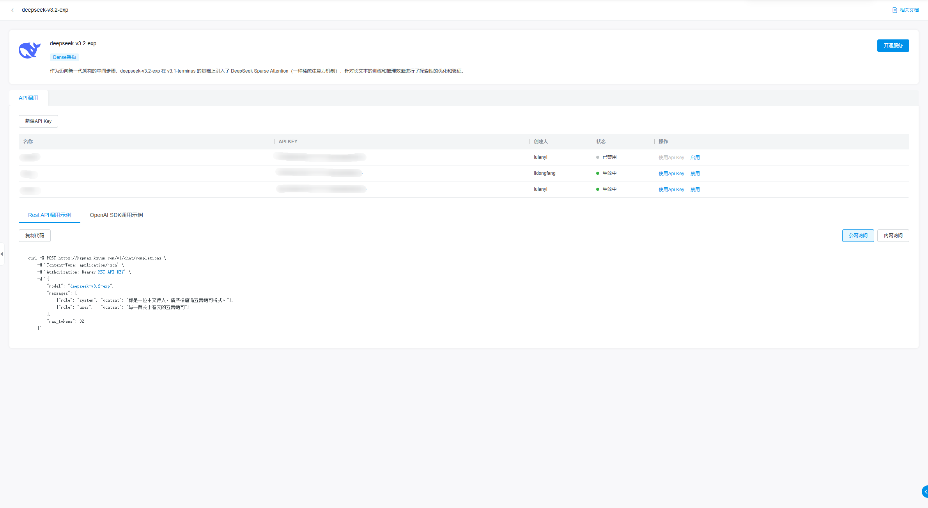Click the 开通服务 button
Screen dimensions: 928x508
point(893,46)
